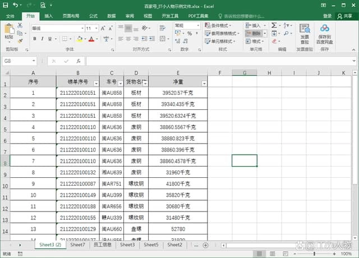Click the 共享 share button

point(346,16)
